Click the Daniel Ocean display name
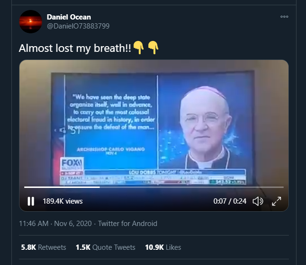This screenshot has width=306, height=265. (x=69, y=17)
